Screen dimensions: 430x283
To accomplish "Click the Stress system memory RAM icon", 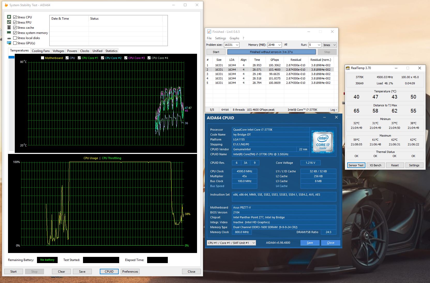I will (9, 33).
